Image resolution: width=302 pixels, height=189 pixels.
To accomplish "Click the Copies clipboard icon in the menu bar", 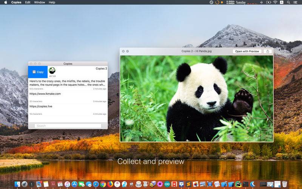I will [211, 2].
